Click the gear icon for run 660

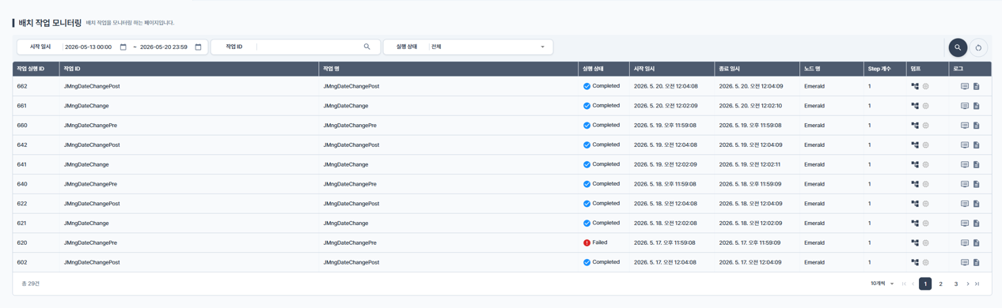point(925,126)
